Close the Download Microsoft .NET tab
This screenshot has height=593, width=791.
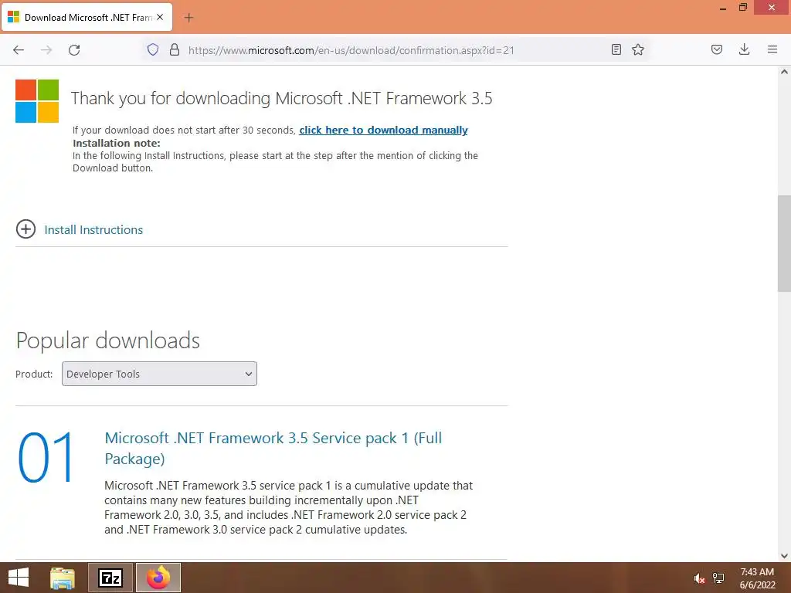[160, 17]
